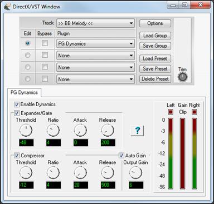Select the Edit radio button for the second plugin slot
Viewport: 214px width, 204px height.
28,55
